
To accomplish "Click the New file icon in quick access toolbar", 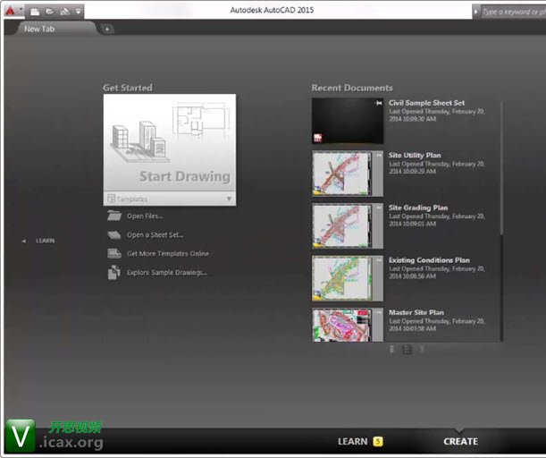I will click(x=34, y=12).
